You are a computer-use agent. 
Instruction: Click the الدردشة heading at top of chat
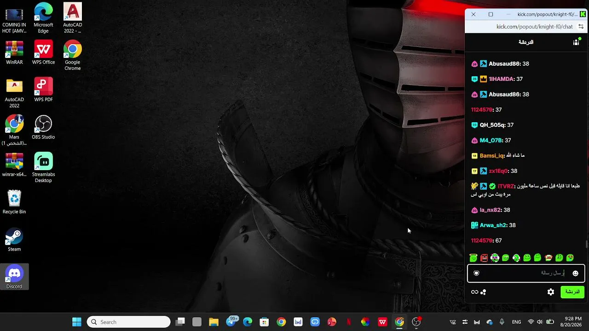[526, 42]
